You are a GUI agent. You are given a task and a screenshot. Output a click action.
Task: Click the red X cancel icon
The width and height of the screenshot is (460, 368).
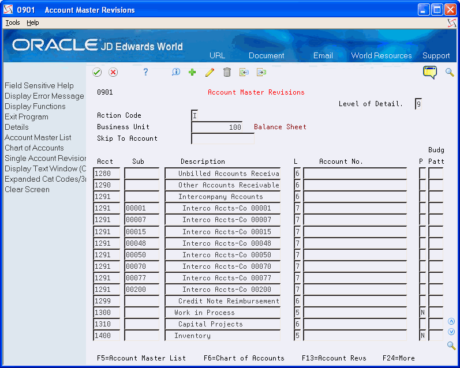pyautogui.click(x=113, y=72)
